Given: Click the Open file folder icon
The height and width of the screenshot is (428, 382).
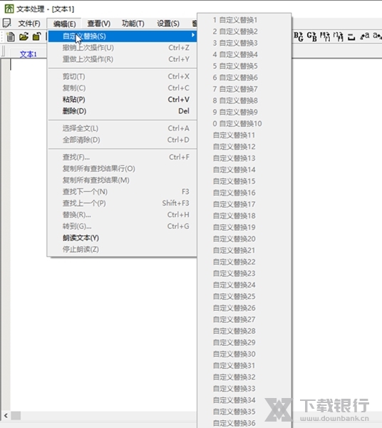Looking at the screenshot, I should point(24,36).
